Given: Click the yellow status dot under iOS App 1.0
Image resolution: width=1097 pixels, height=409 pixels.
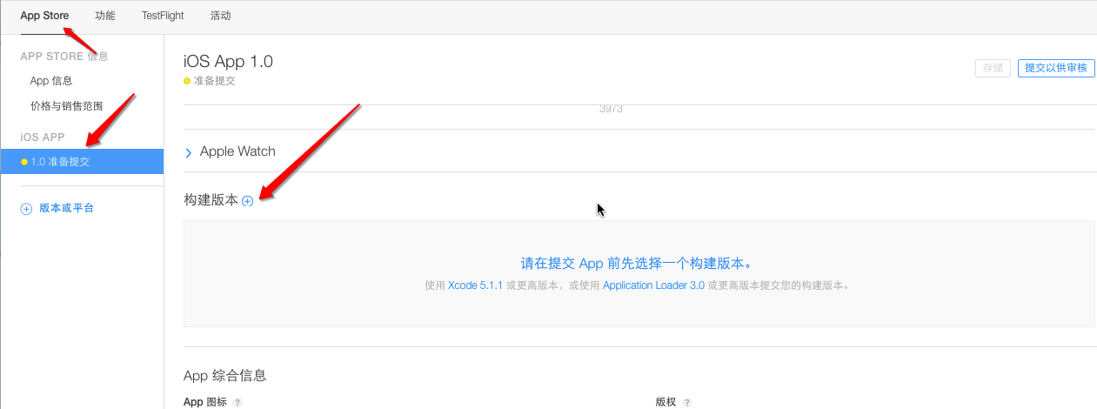Looking at the screenshot, I should [187, 81].
